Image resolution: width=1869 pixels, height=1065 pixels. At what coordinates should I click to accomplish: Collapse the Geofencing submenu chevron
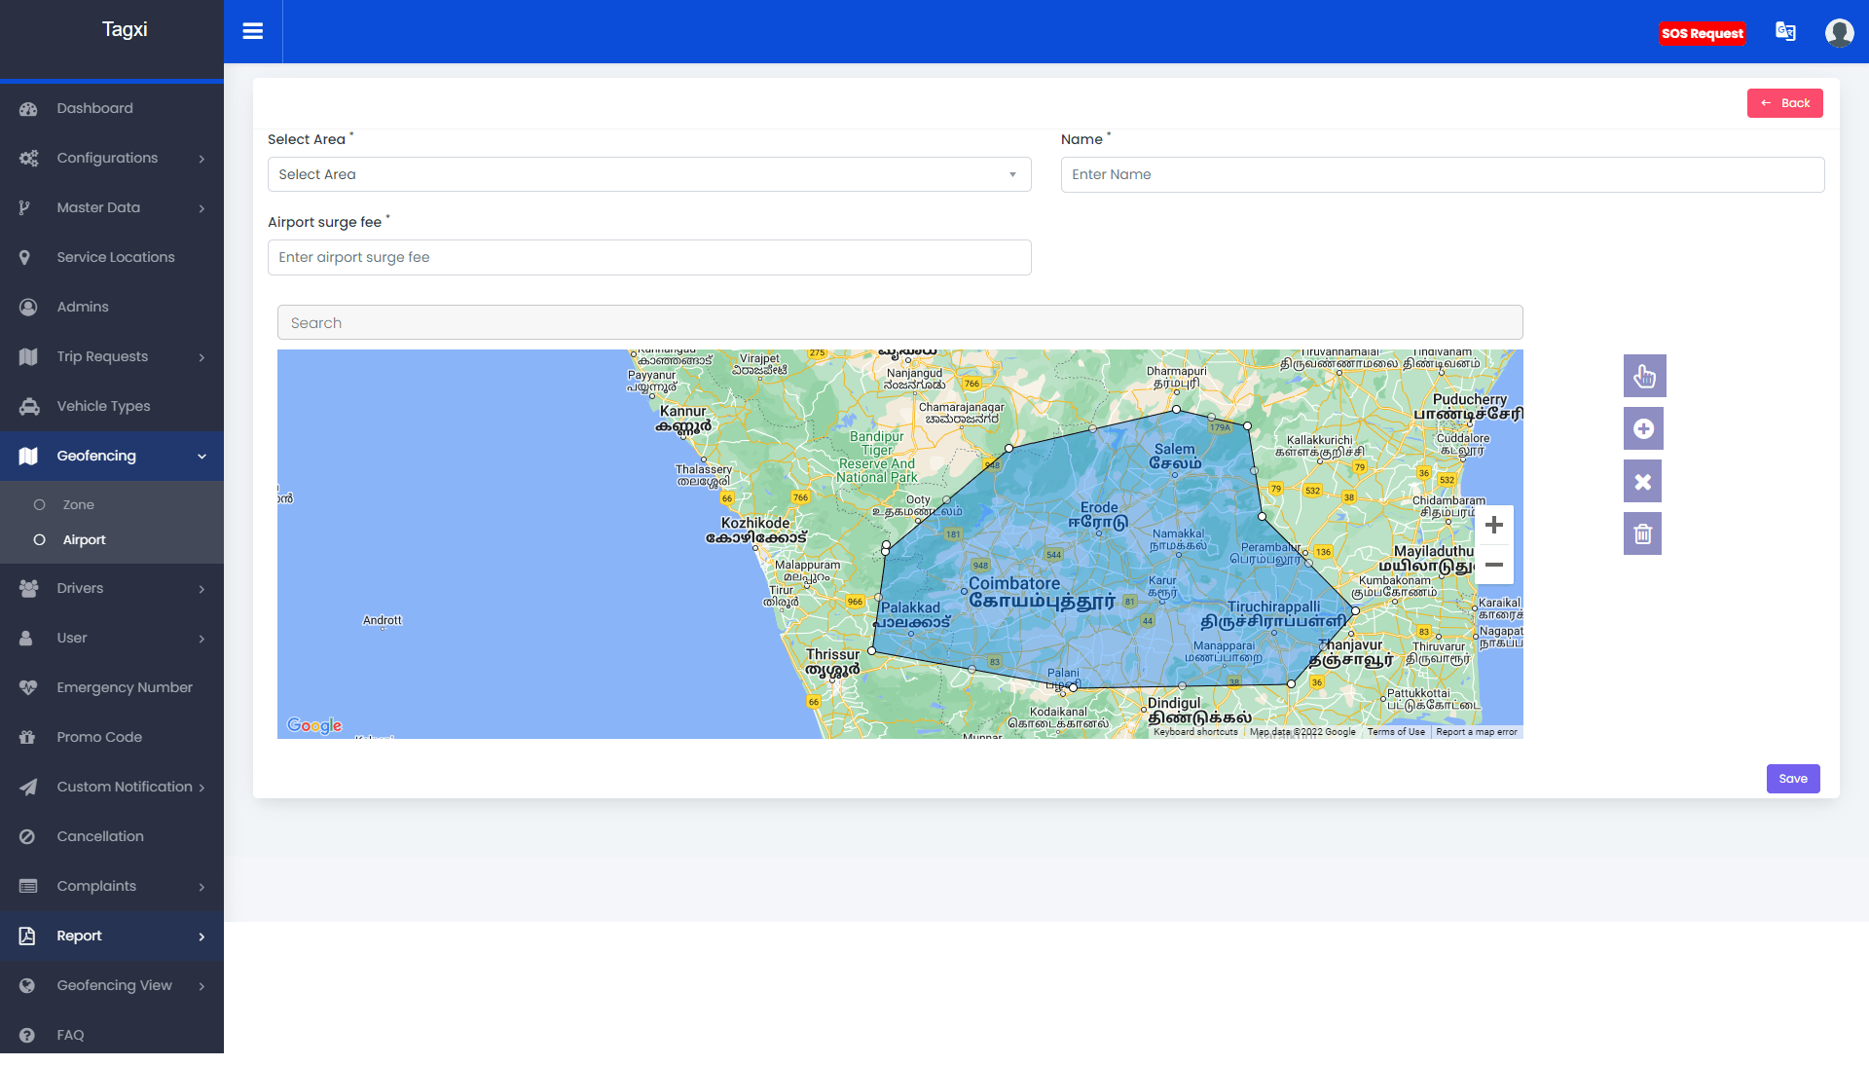click(202, 457)
